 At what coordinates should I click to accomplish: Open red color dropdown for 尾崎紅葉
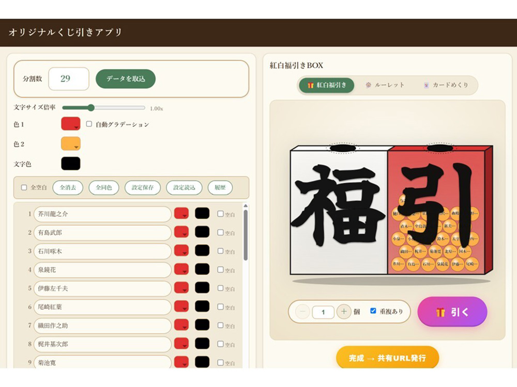click(x=181, y=307)
